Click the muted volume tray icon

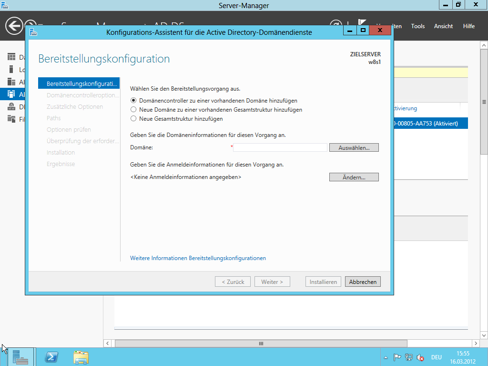[x=420, y=357]
